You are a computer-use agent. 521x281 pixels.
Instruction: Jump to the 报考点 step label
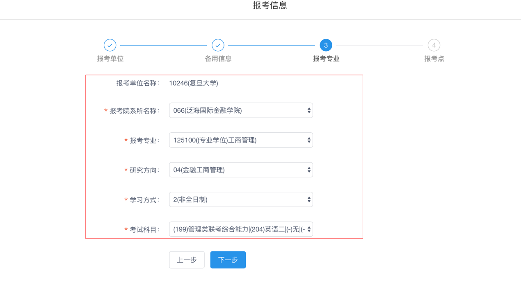[x=434, y=59]
